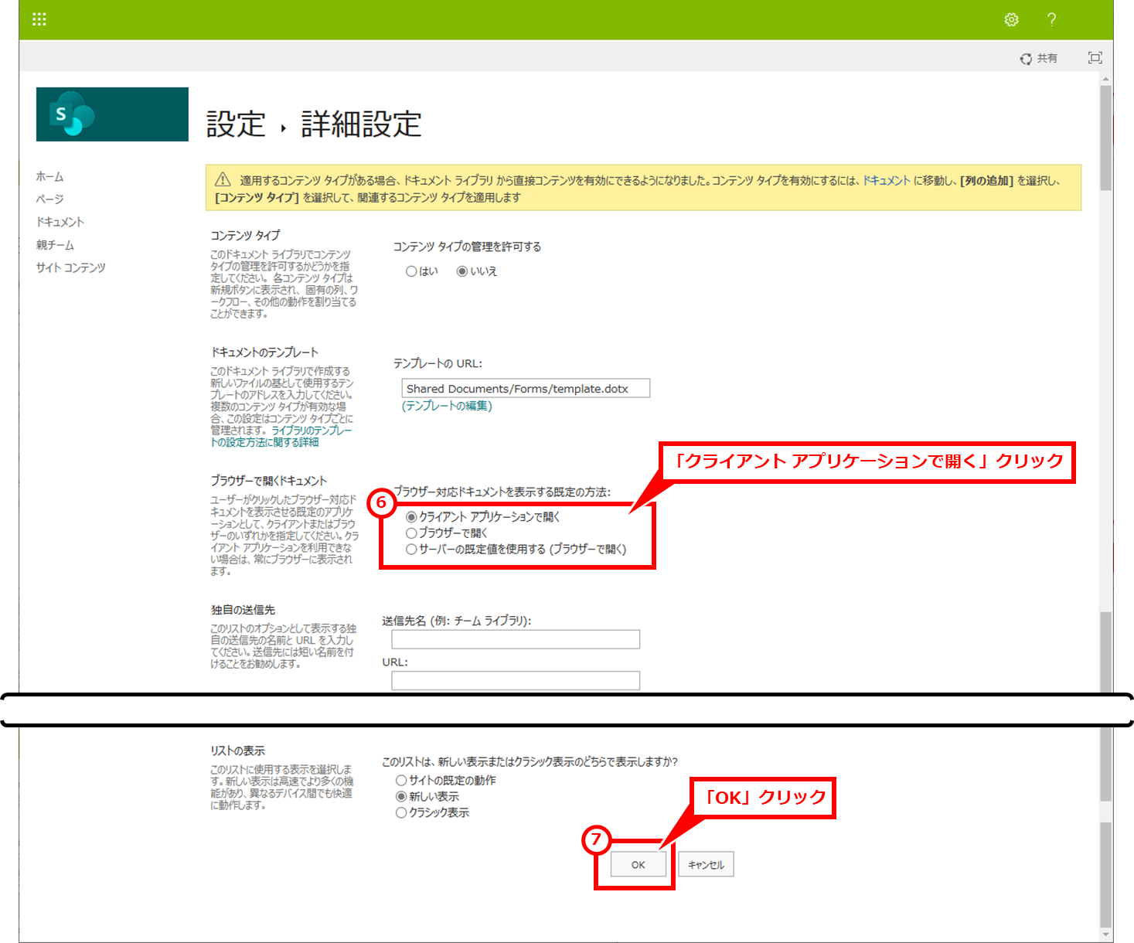Screen dimensions: 1134x943
Task: Click the キャンセル button
Action: [706, 864]
